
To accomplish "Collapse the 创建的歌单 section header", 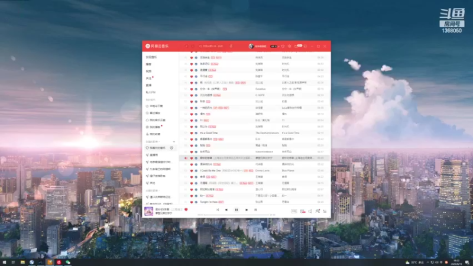I will pyautogui.click(x=153, y=141).
